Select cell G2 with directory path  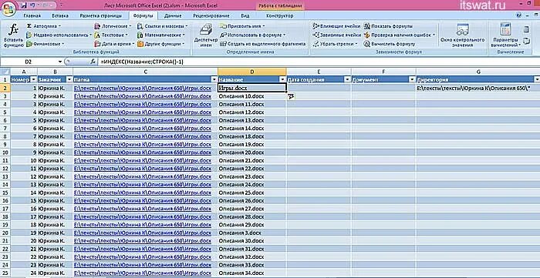478,89
